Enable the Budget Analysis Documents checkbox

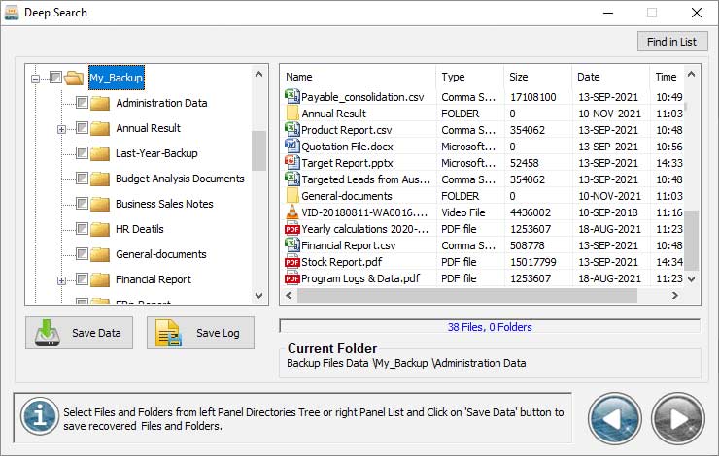[81, 179]
